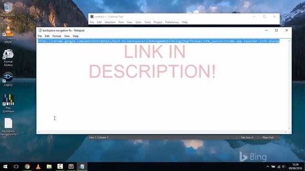Open File Explorer from taskbar

(49, 167)
